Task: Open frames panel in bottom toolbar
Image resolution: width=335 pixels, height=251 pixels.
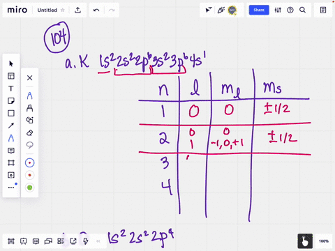Action: 11,241
